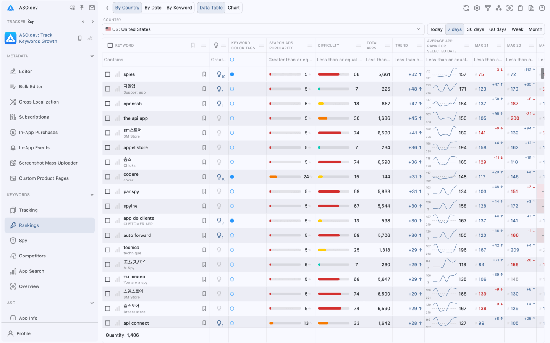Open help using the question mark icon

(x=542, y=8)
